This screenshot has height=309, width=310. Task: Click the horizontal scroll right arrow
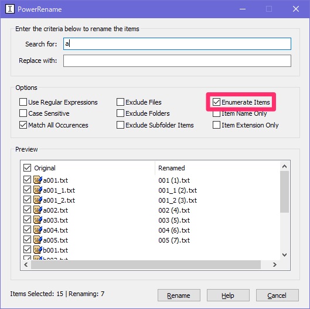pyautogui.click(x=275, y=264)
